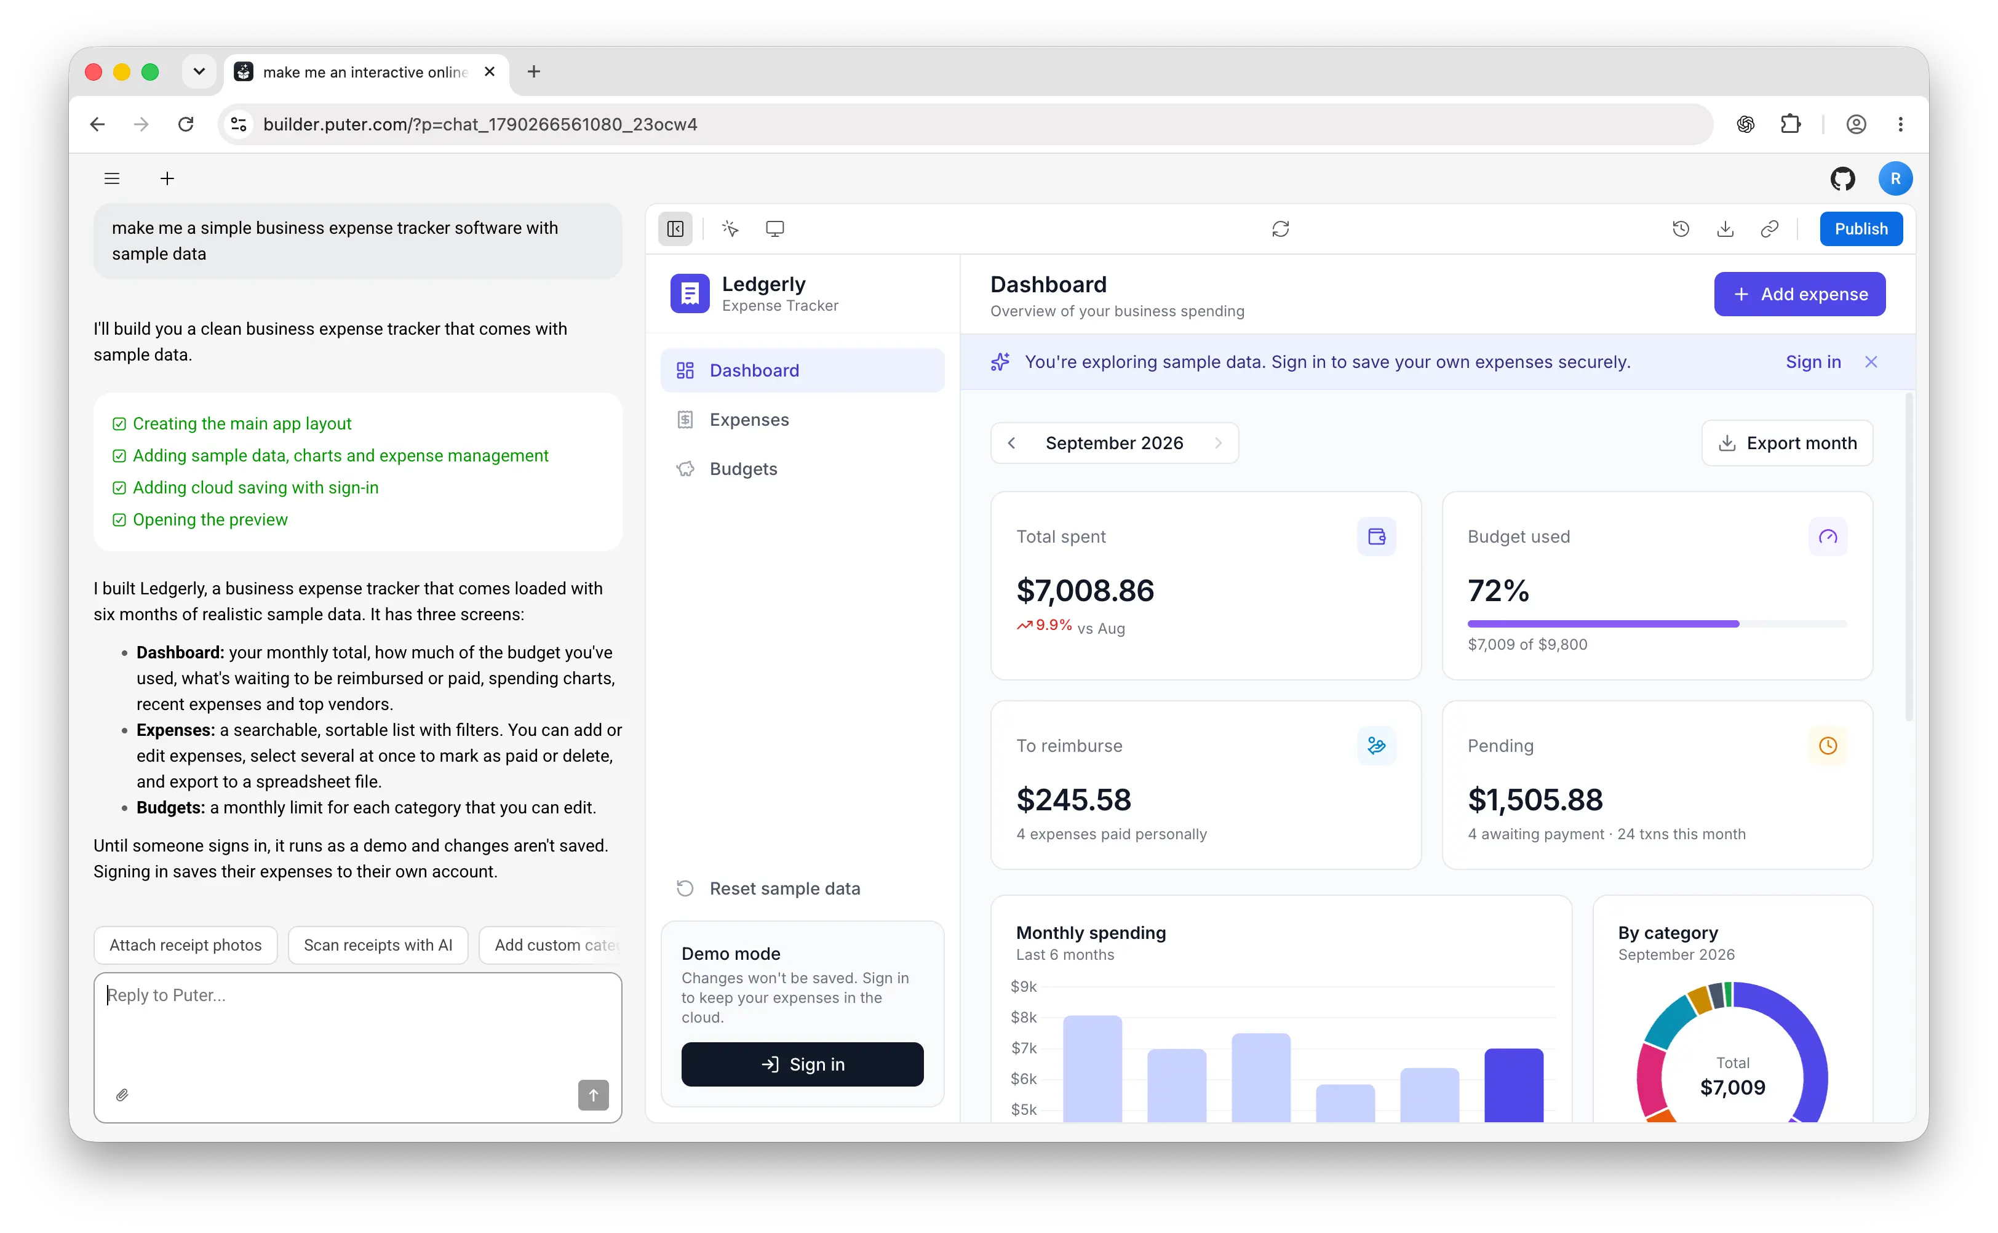
Task: Click Sign in link in sample data banner
Action: [x=1813, y=362]
